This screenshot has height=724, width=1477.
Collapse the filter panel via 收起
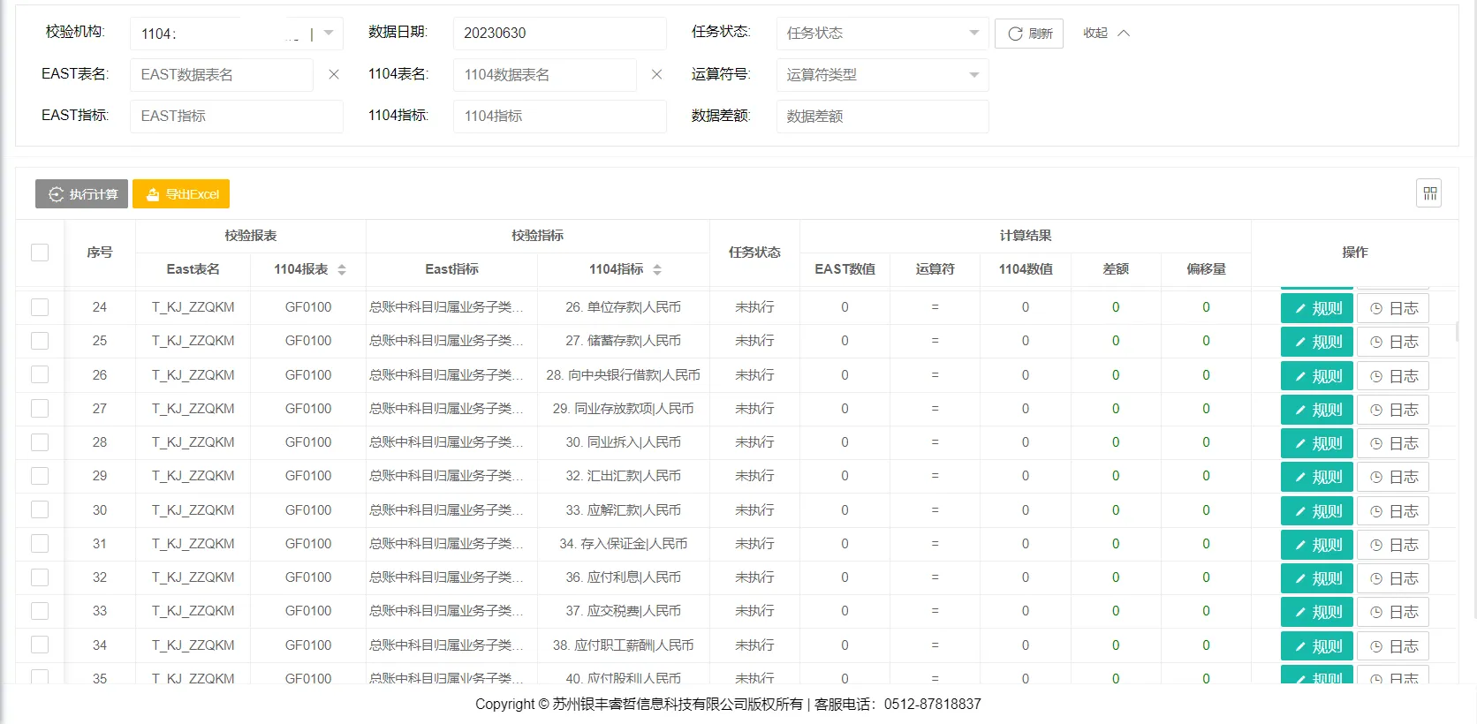(x=1106, y=34)
